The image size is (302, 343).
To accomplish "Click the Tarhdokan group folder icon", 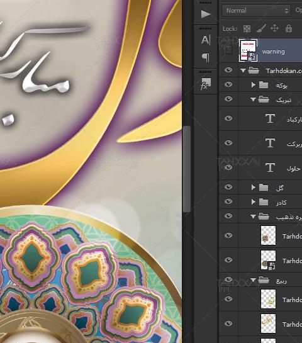I will pos(254,70).
